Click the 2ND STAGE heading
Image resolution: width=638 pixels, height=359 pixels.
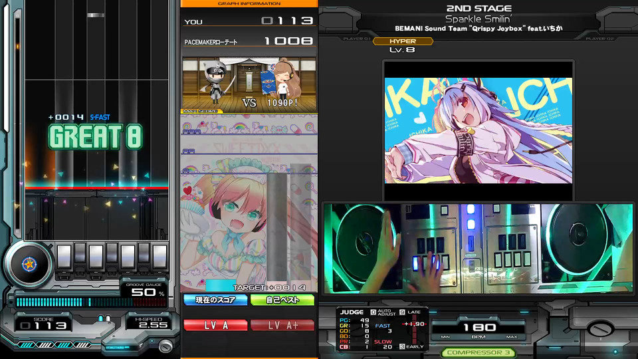point(479,8)
